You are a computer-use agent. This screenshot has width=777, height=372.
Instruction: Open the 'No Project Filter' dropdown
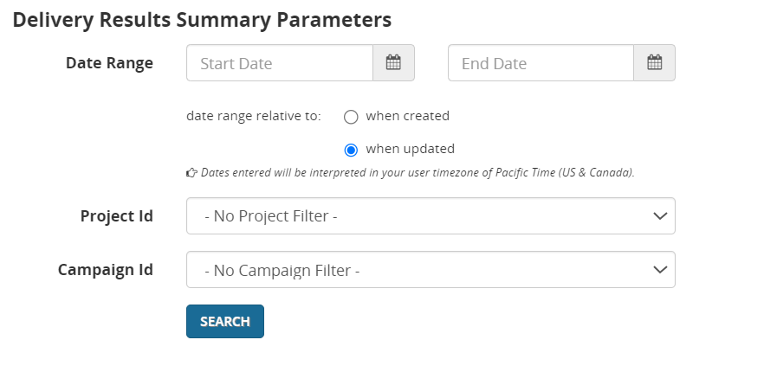(416, 216)
